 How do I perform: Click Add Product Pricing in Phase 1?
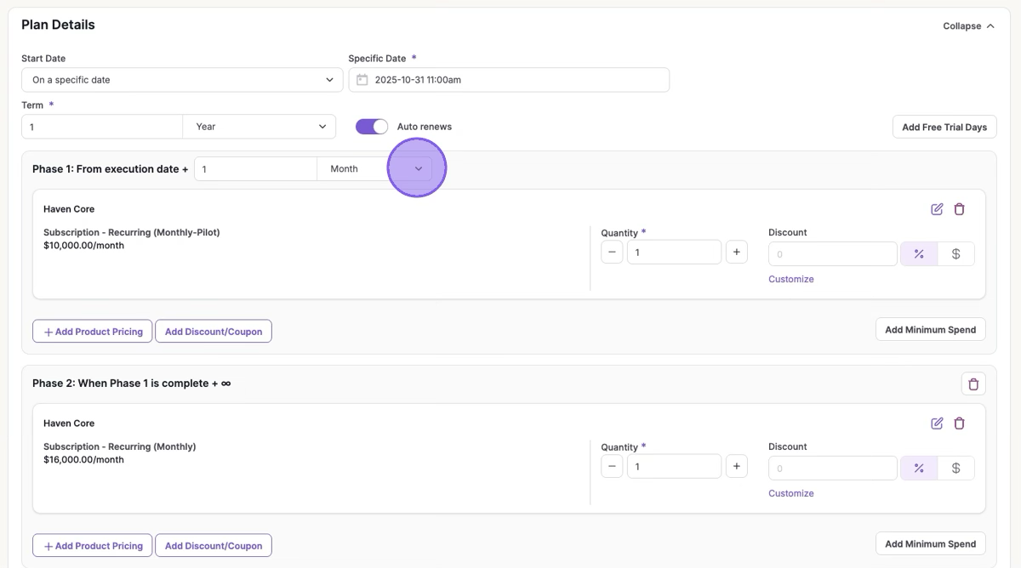click(93, 332)
